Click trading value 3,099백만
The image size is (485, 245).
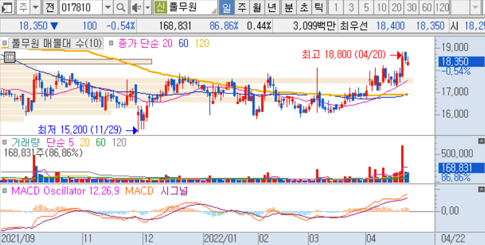tap(314, 26)
